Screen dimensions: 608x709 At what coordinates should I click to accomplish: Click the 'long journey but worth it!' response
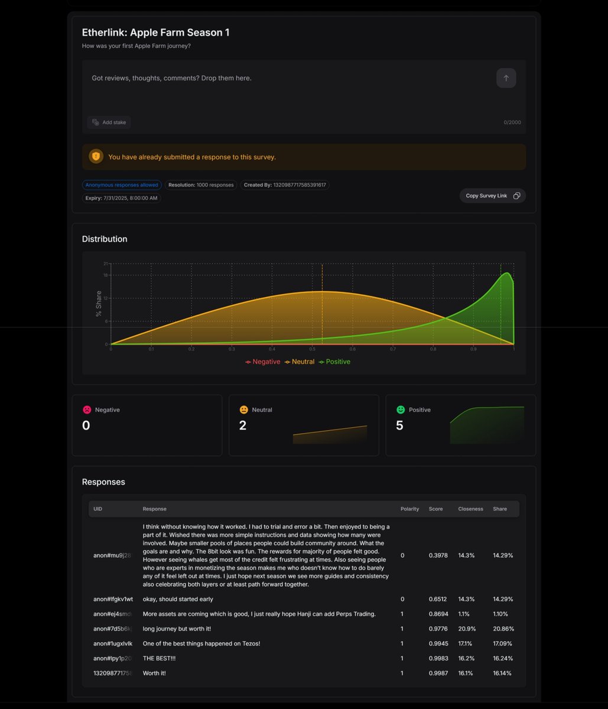[177, 629]
